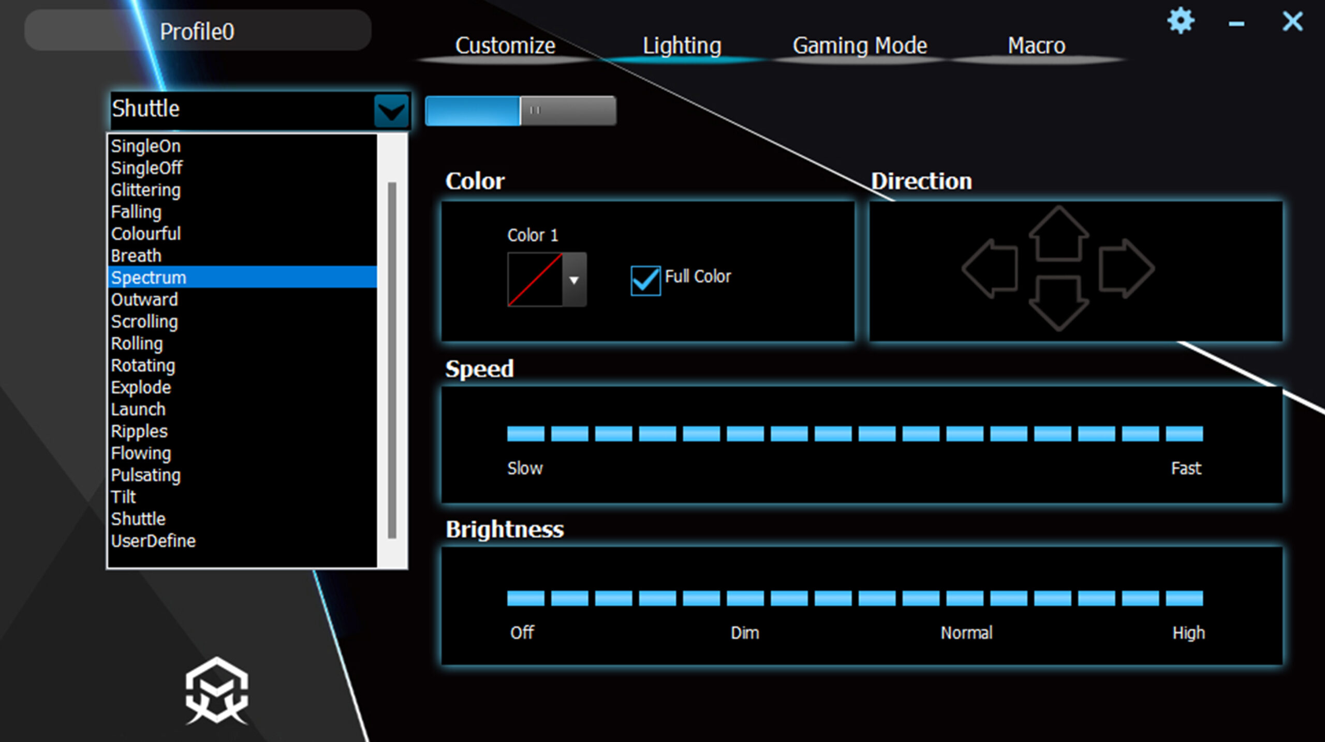1325x742 pixels.
Task: Select the SingleOff lighting effect
Action: pyautogui.click(x=242, y=168)
